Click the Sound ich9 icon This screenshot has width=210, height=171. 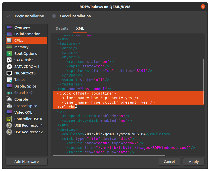pyautogui.click(x=9, y=93)
